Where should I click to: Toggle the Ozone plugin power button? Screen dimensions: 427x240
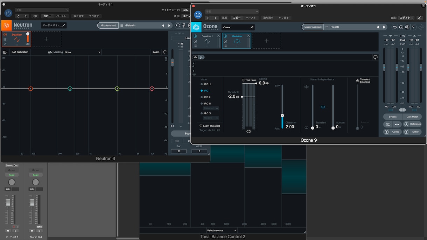(x=198, y=15)
